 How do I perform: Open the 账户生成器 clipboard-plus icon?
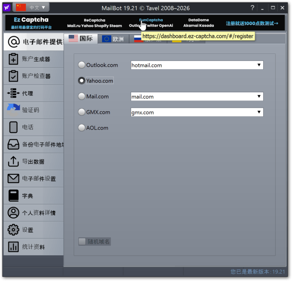13,59
